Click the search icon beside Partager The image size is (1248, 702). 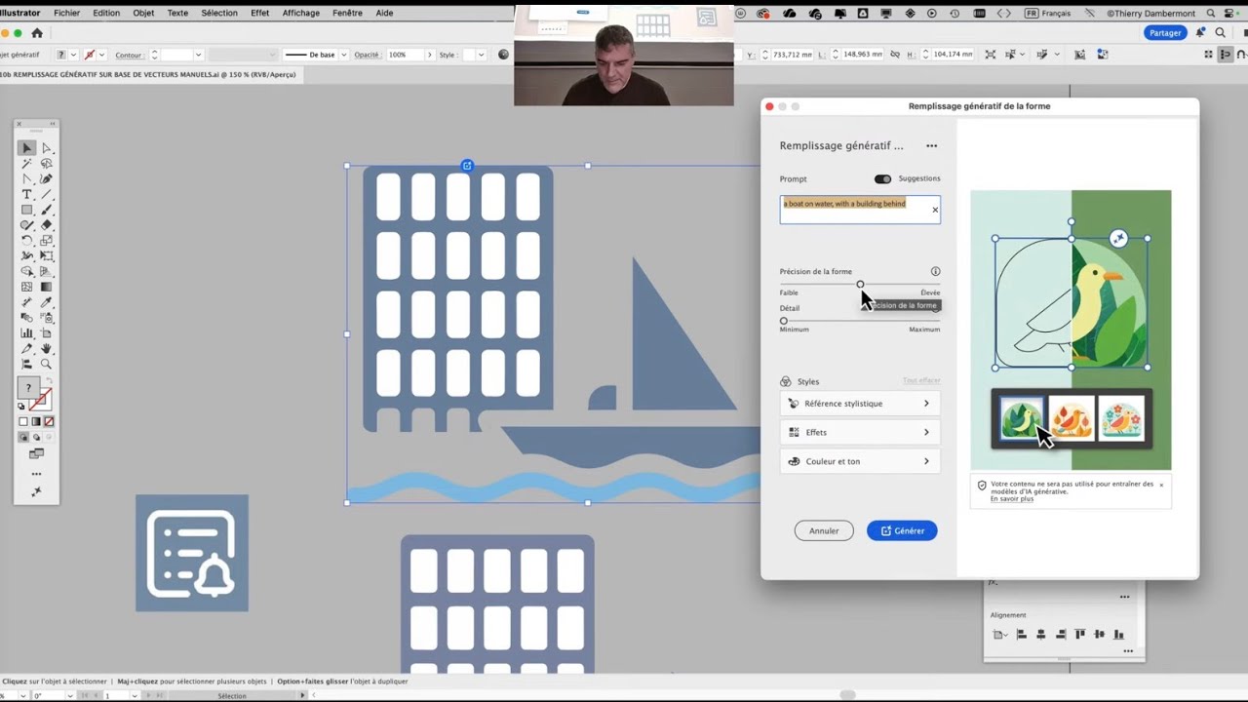(x=1220, y=32)
